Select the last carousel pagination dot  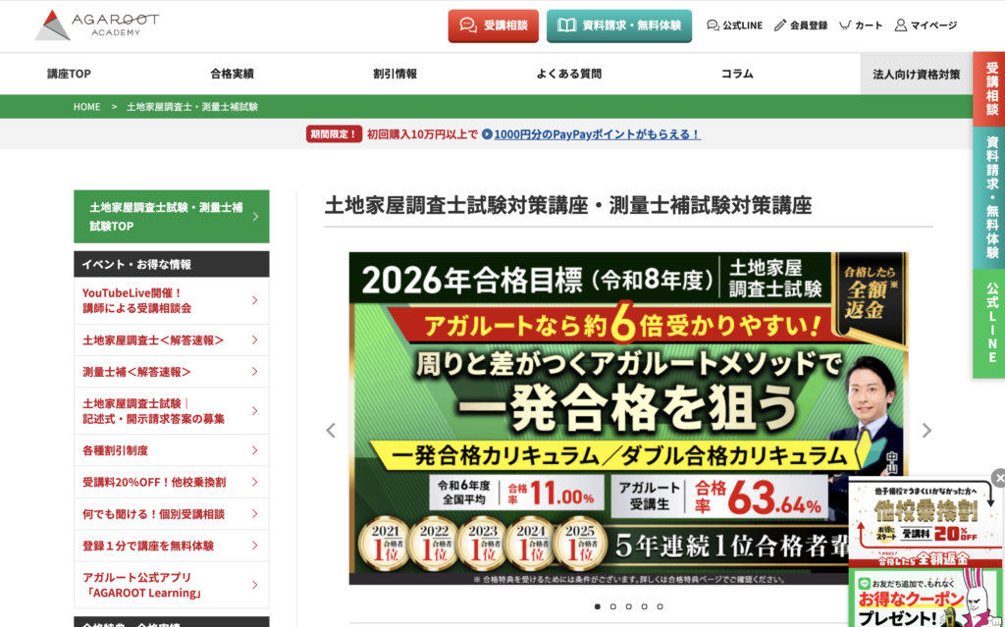pyautogui.click(x=660, y=606)
